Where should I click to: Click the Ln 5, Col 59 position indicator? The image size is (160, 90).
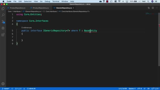click(x=122, y=88)
